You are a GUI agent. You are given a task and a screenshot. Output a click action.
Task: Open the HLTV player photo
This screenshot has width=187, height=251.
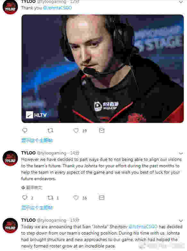[x=103, y=69]
